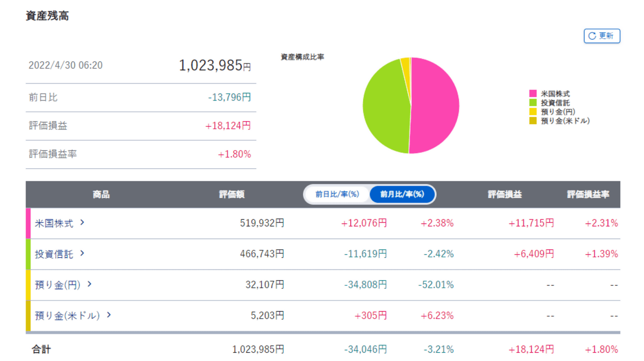Click the 32,107円 valuation cell
The image size is (644, 361).
point(265,285)
